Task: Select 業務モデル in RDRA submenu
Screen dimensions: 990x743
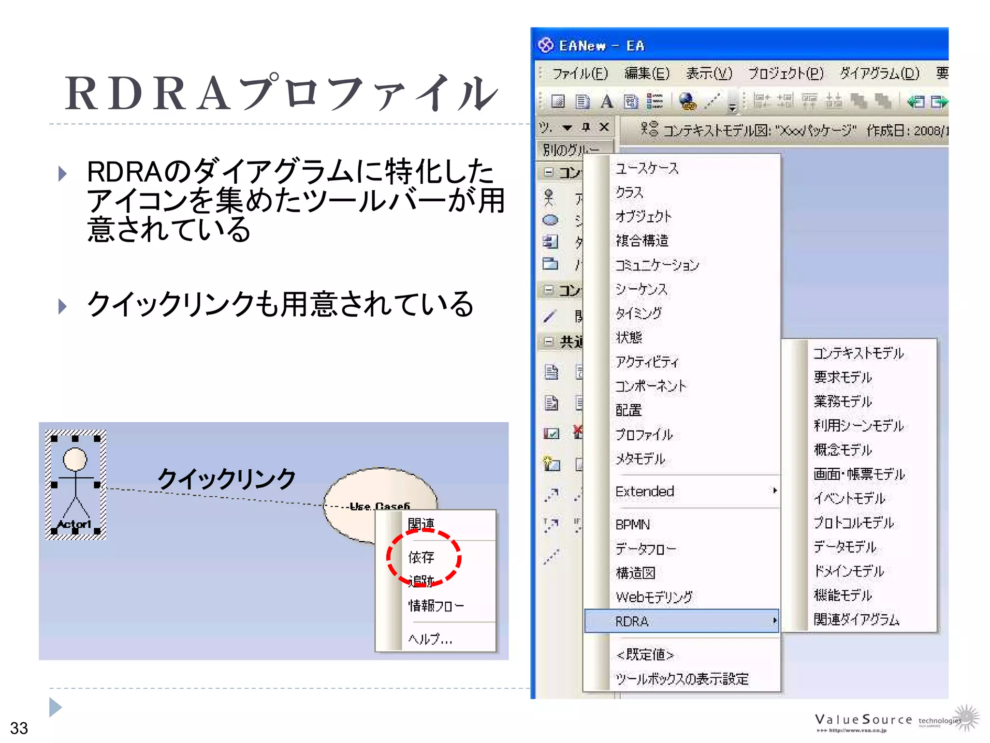Action: (x=859, y=401)
